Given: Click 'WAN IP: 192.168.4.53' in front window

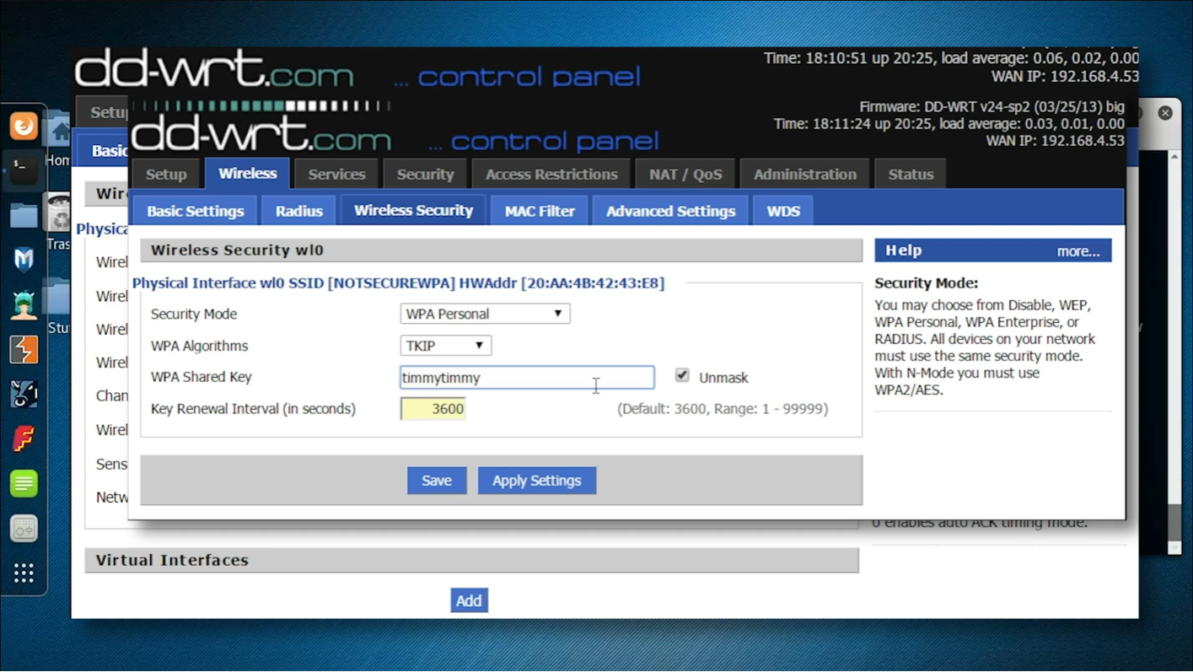Looking at the screenshot, I should 1056,141.
